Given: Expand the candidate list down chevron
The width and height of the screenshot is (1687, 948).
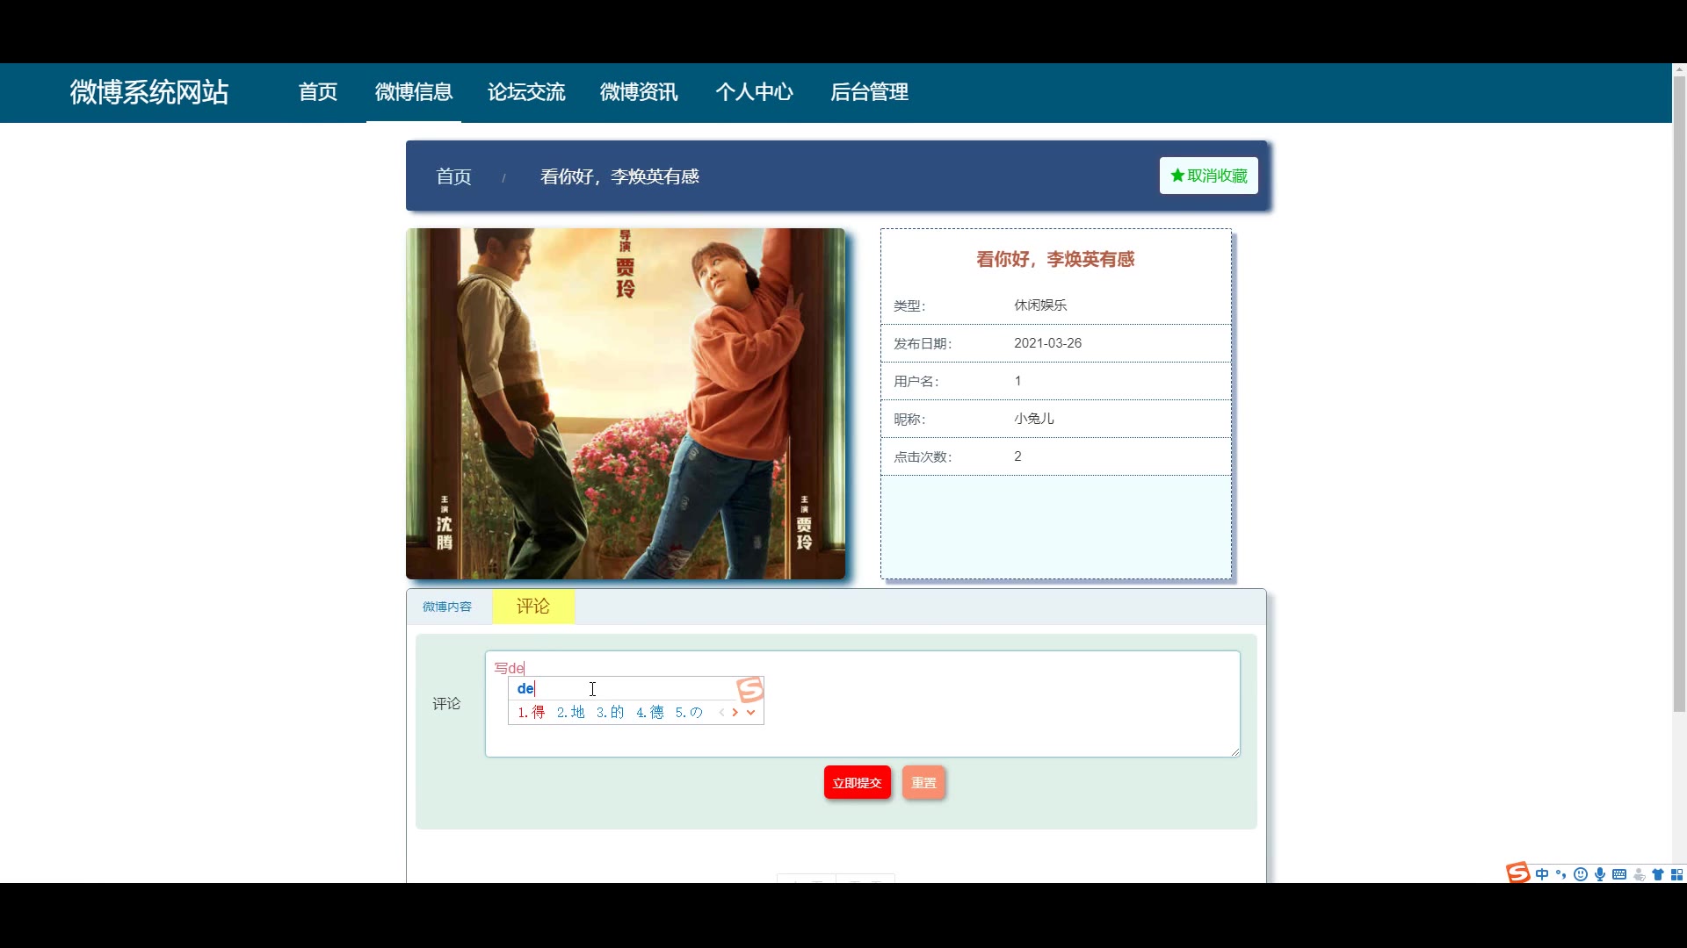Looking at the screenshot, I should [x=750, y=713].
